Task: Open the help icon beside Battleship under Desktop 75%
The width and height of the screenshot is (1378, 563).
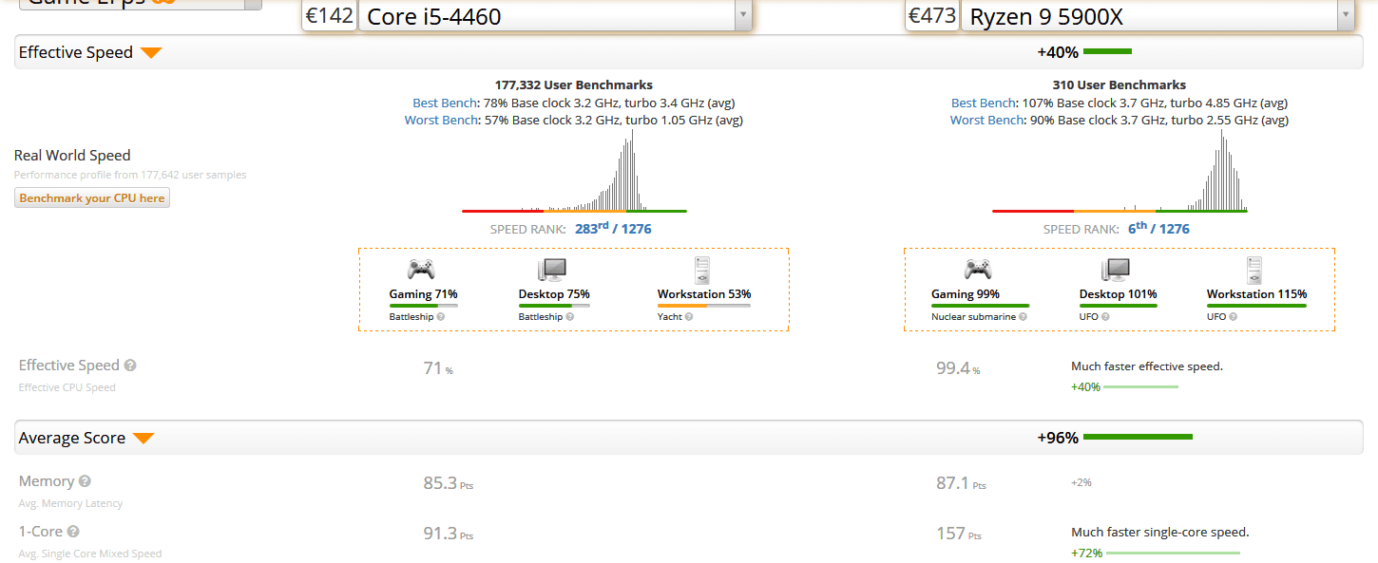Action: [570, 316]
